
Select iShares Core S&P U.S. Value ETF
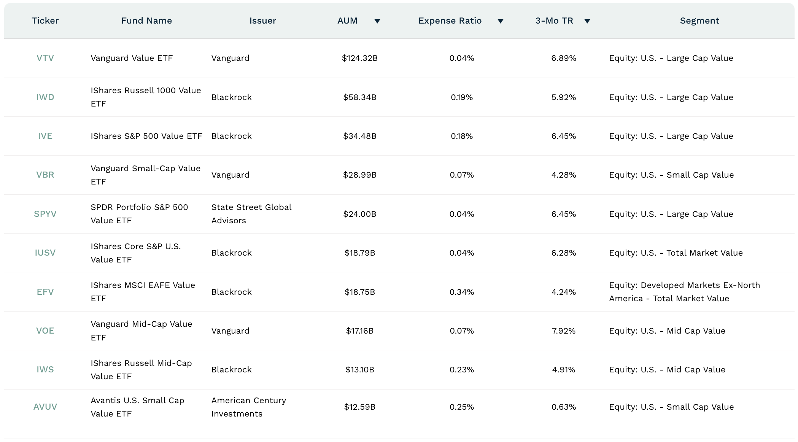[136, 253]
